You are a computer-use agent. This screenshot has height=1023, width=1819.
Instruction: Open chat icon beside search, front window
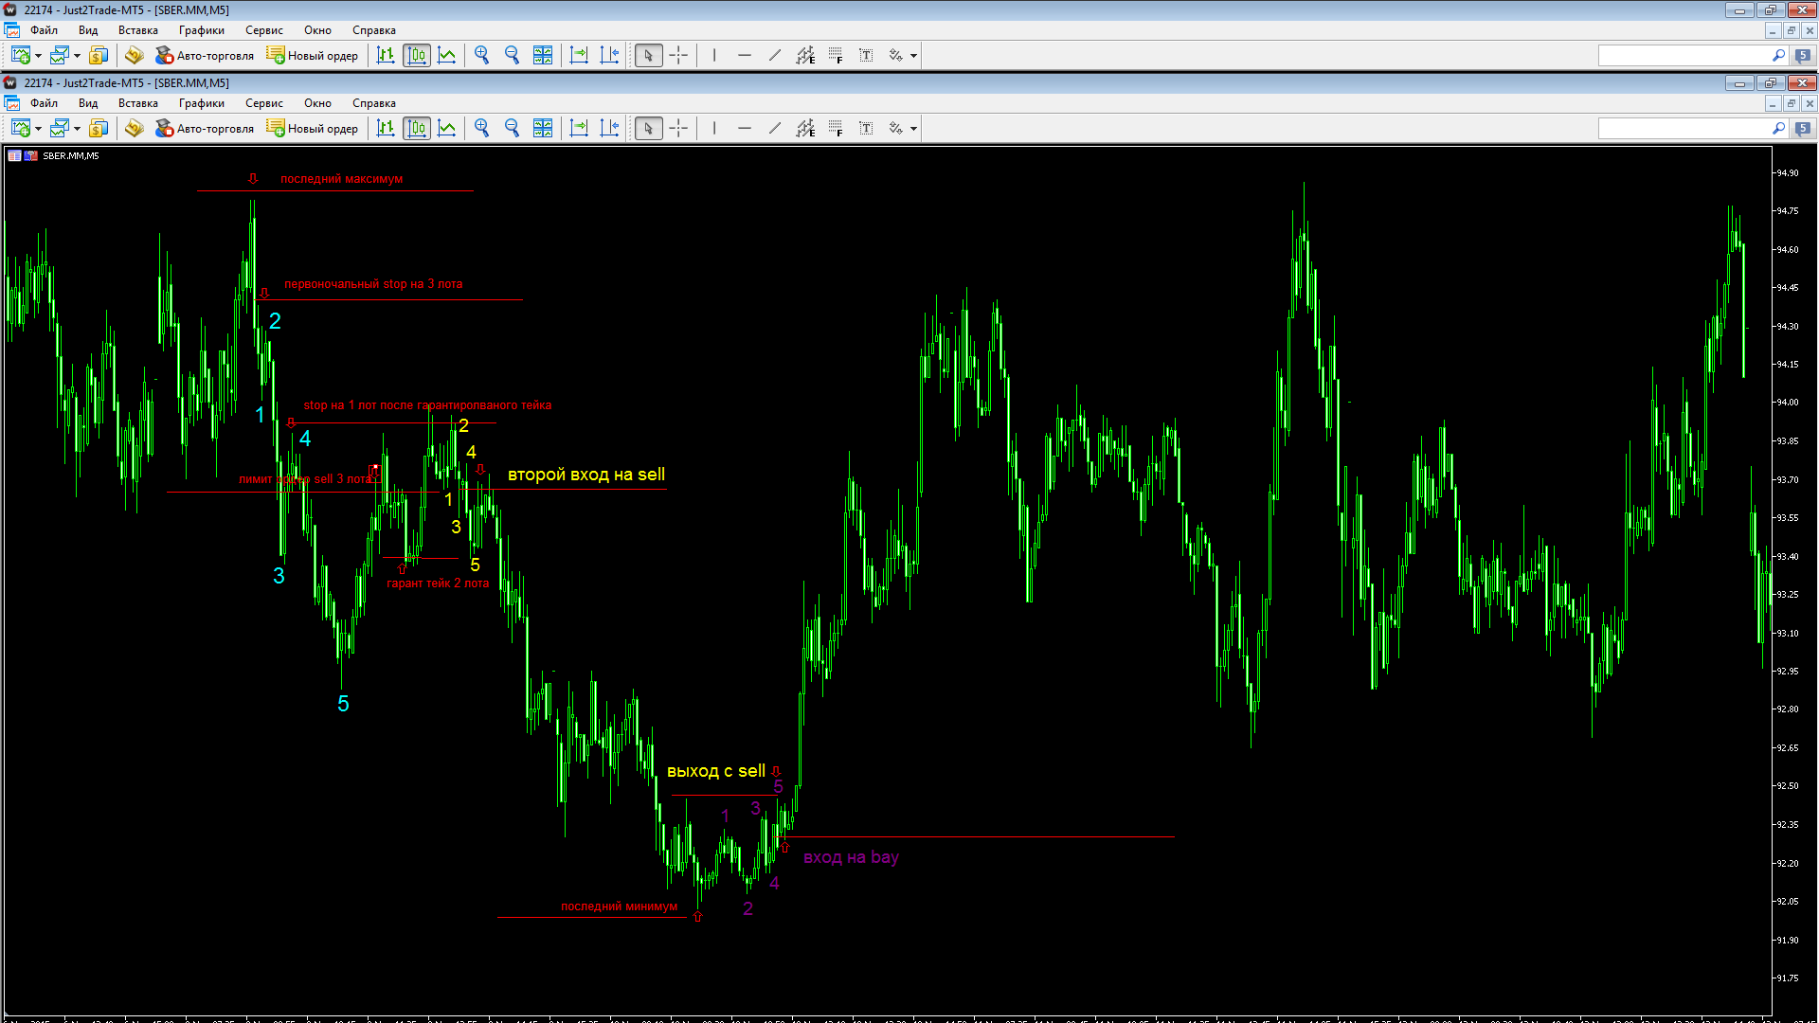click(x=1803, y=129)
